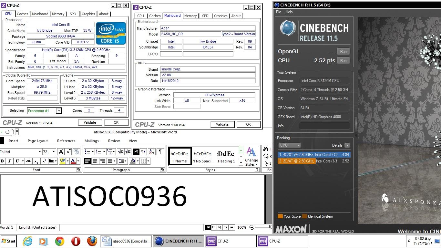Switch to Full Screen Reading view
This screenshot has width=441, height=248.
tap(214, 227)
